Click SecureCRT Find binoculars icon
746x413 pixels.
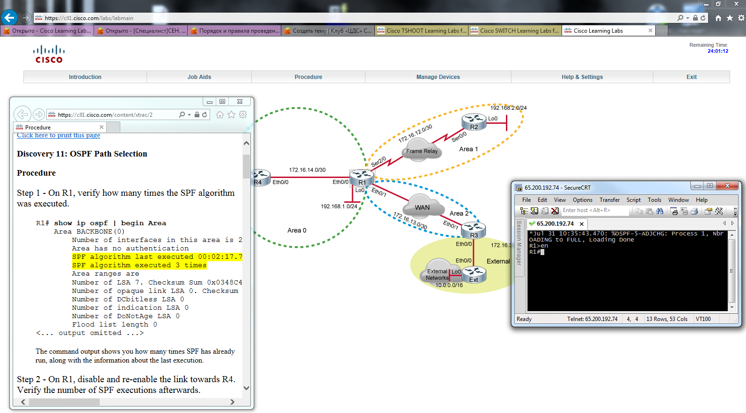point(660,211)
